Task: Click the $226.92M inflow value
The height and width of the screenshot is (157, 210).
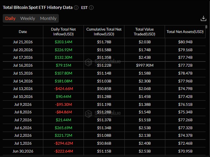Action: point(63,50)
